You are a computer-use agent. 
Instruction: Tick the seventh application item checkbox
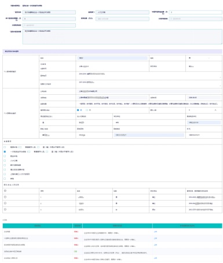coord(5,174)
